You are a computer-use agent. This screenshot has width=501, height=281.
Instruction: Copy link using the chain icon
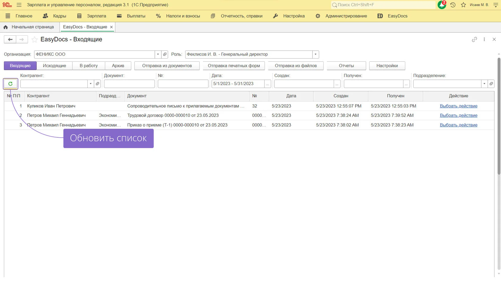(474, 39)
